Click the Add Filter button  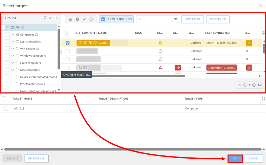[193, 19]
